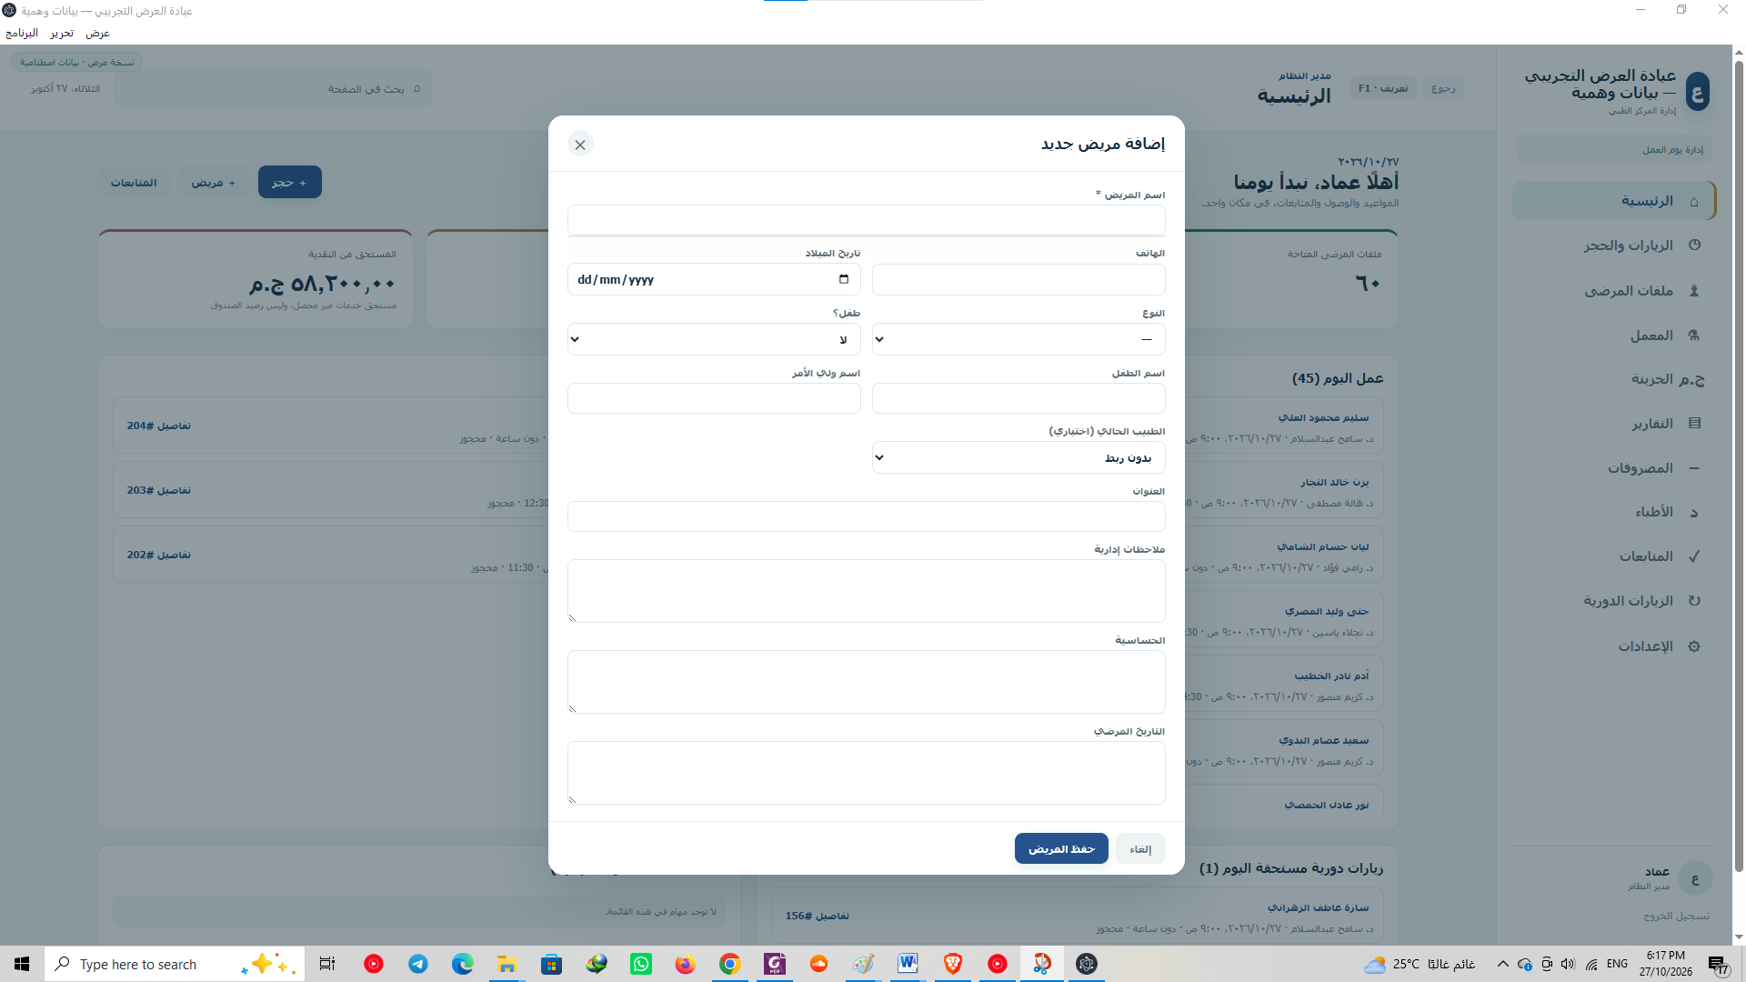Click the اسم ولي الأمر input field
The height and width of the screenshot is (982, 1746).
coord(714,398)
